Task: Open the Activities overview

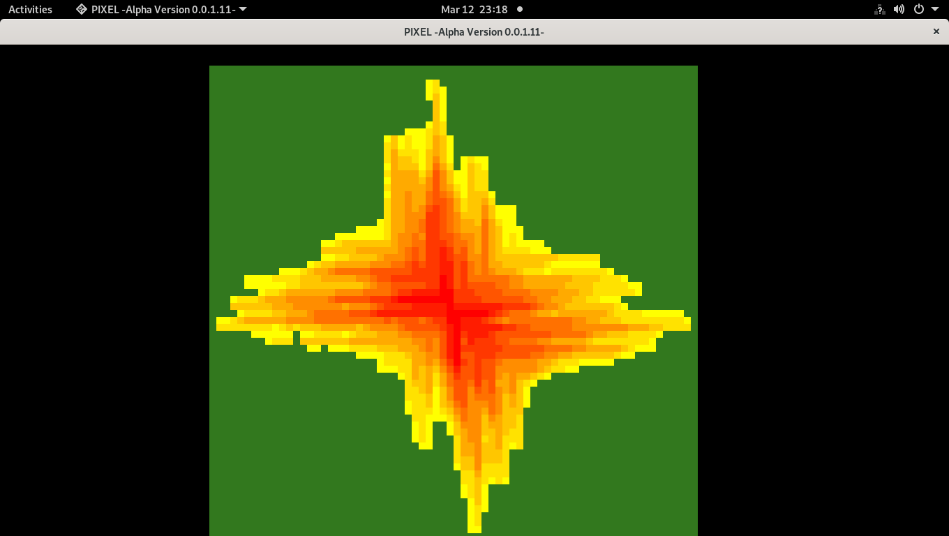Action: pos(30,9)
